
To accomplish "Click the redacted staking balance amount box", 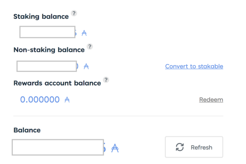I will (x=47, y=32).
